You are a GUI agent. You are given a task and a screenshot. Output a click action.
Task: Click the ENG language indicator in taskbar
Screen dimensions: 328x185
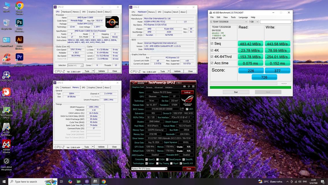(305, 182)
